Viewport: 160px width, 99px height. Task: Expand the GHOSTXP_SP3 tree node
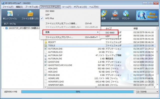click(3, 28)
